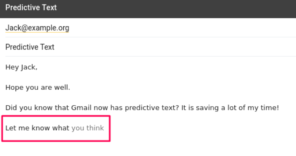Place cursor in the 'Hey Jack,' greeting line

pos(21,67)
